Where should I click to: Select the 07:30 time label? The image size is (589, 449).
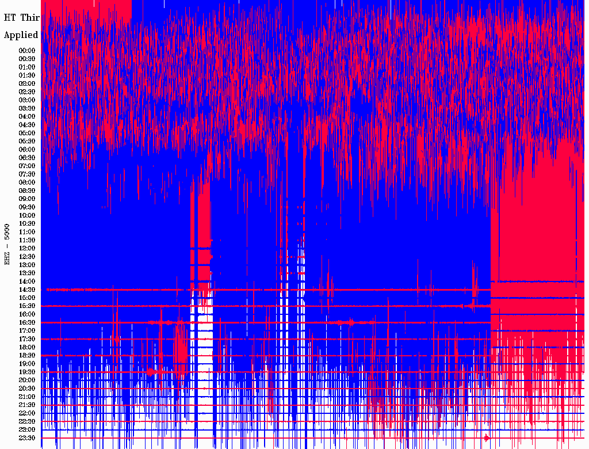point(27,174)
